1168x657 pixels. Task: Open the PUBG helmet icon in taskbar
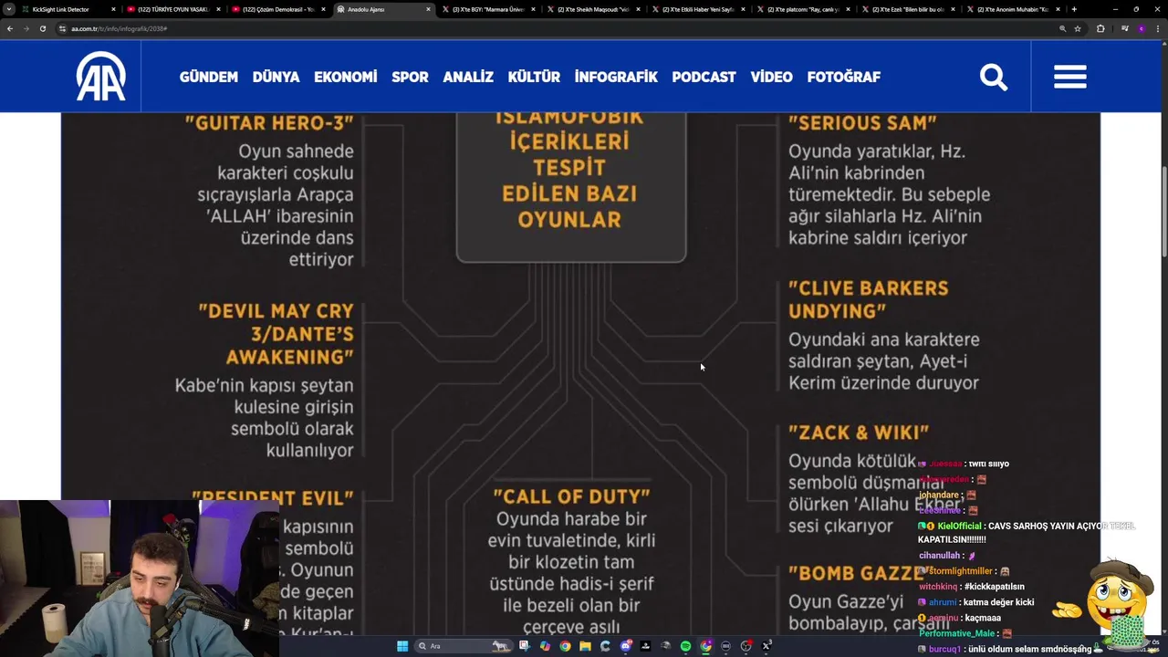click(x=666, y=646)
